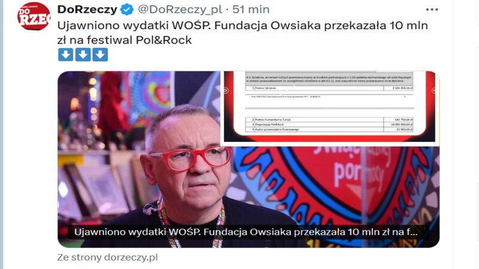
Task: Click the first down-arrow emoji
Action: [66, 54]
